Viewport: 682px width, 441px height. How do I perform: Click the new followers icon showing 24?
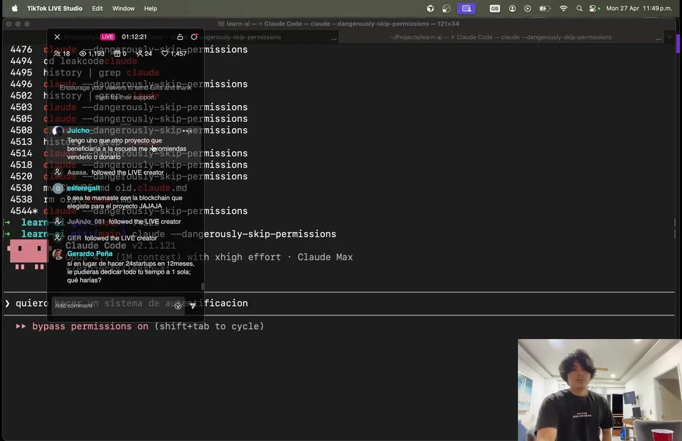point(139,53)
